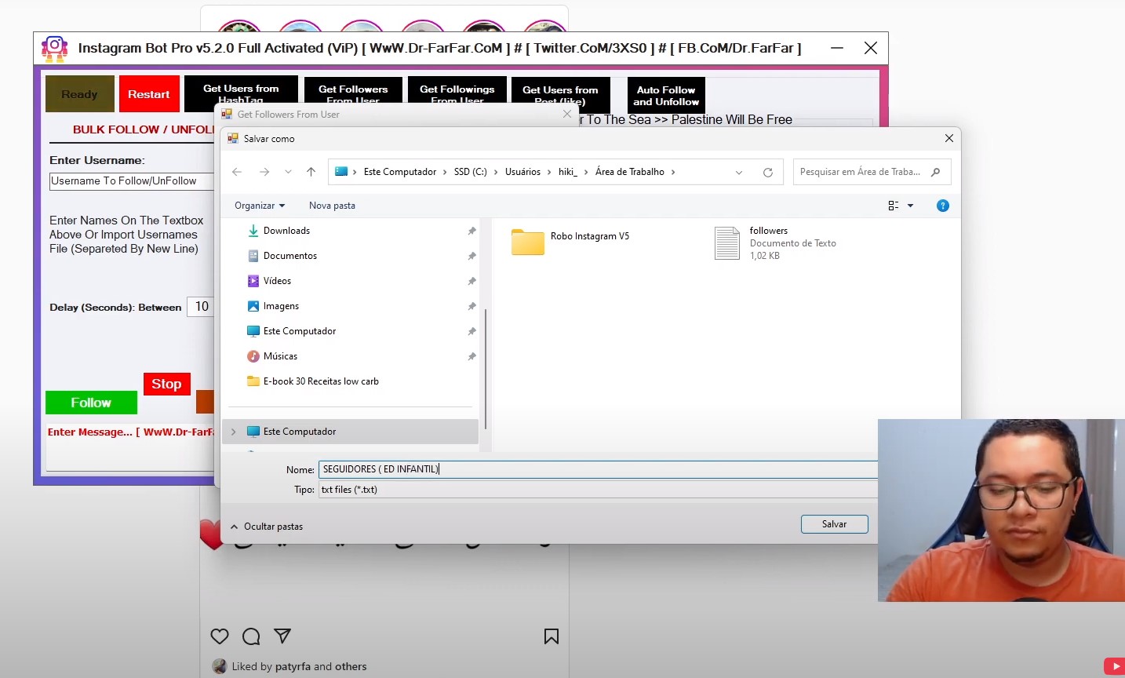Unpin Imagens using its pin icon
This screenshot has width=1125, height=678.
471,306
